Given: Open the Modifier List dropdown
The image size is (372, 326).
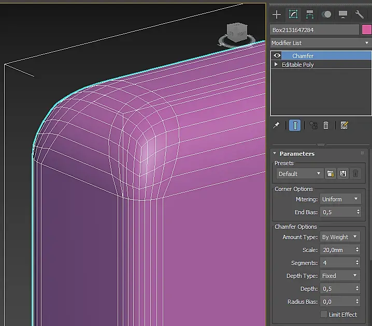Looking at the screenshot, I should pos(320,43).
